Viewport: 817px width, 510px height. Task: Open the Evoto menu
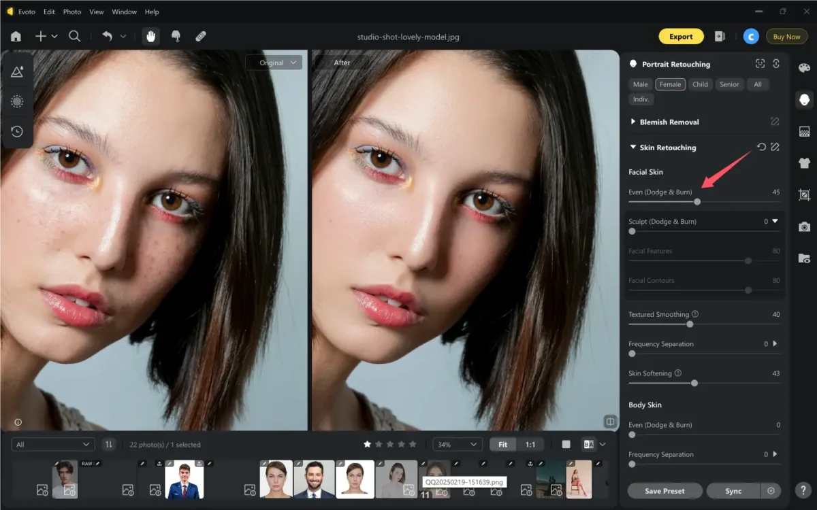27,12
